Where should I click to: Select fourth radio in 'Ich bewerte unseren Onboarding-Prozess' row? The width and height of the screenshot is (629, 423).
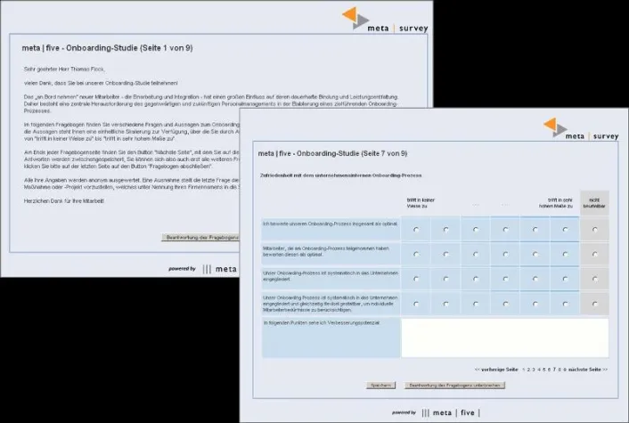[x=505, y=230]
